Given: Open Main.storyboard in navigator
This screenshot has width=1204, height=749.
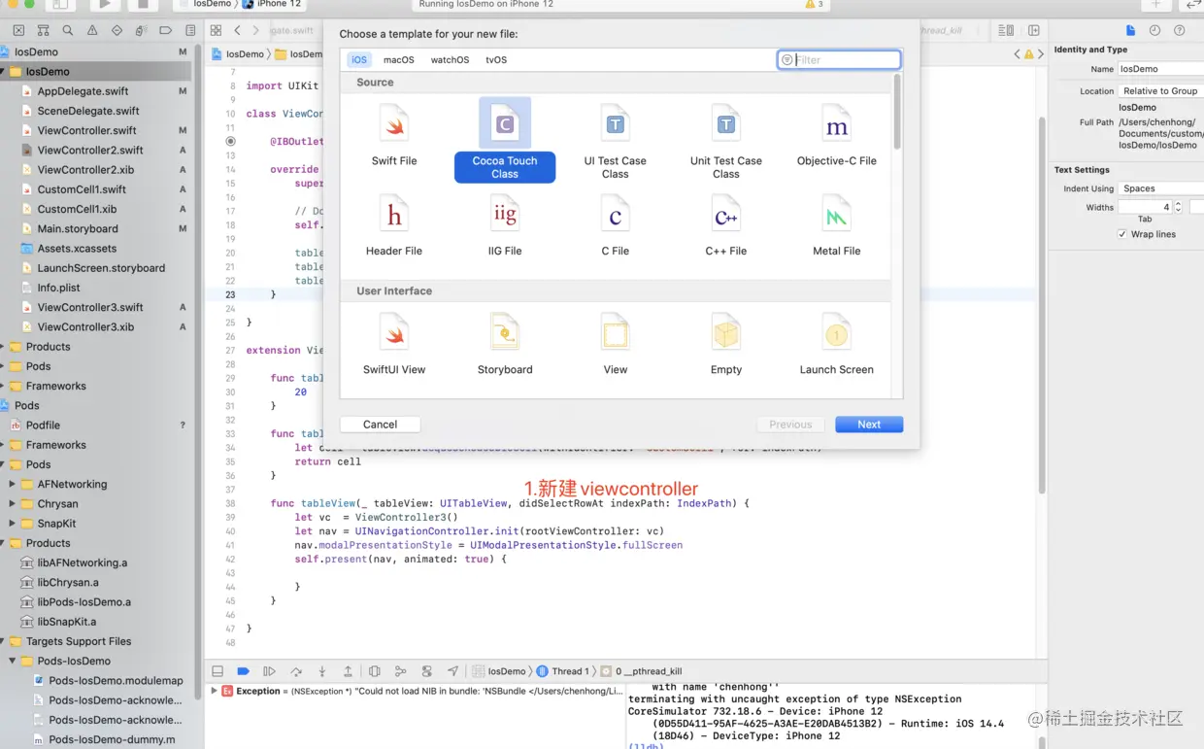Looking at the screenshot, I should click(x=78, y=228).
